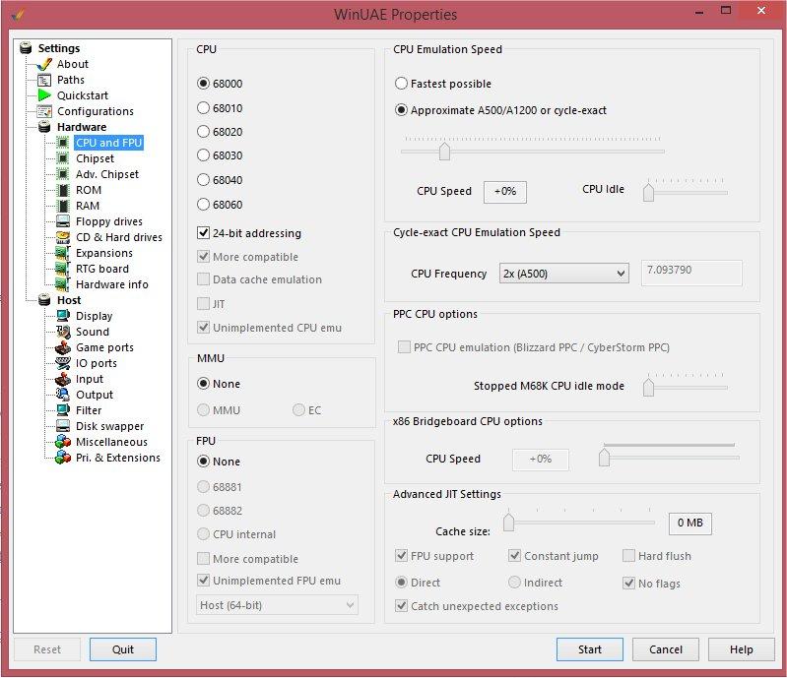Open the CPU Frequency dropdown

coord(564,274)
